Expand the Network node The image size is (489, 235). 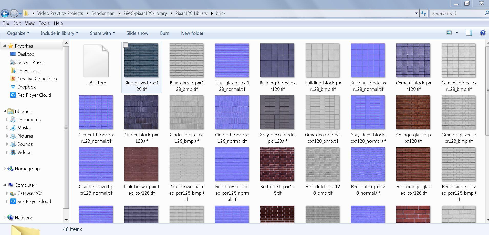coord(4,218)
